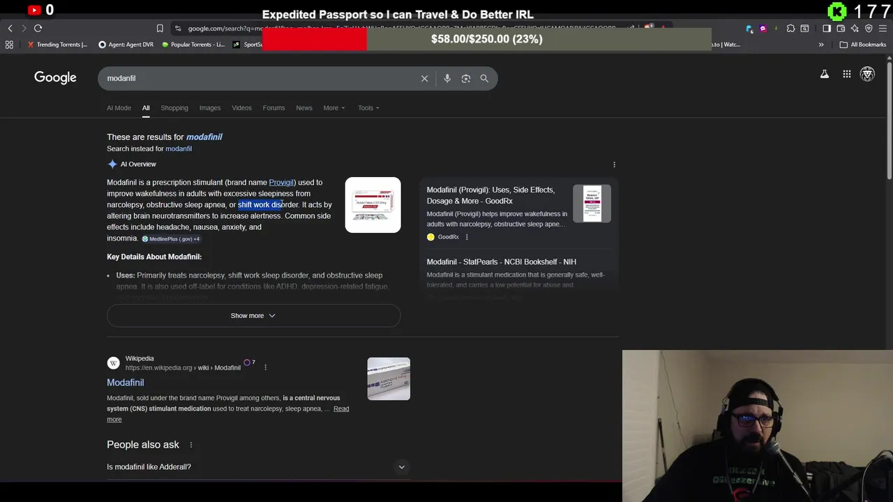This screenshot has width=893, height=502.
Task: Switch to Forums tab
Action: tap(273, 108)
